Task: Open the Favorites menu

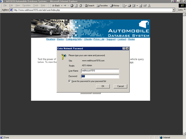Action: point(26,6)
